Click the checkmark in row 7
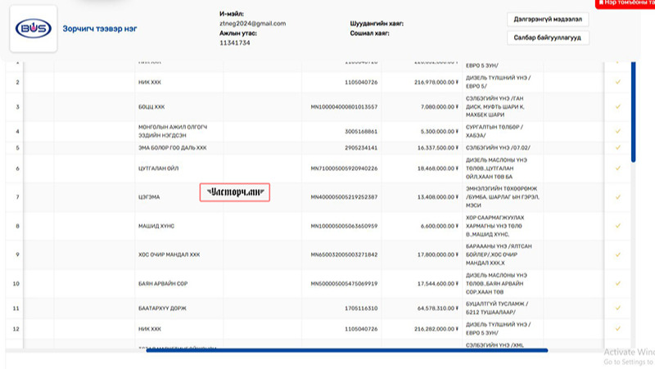655x369 pixels. 618,197
